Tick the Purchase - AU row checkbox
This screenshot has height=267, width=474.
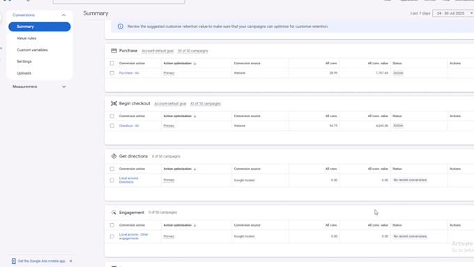(112, 73)
